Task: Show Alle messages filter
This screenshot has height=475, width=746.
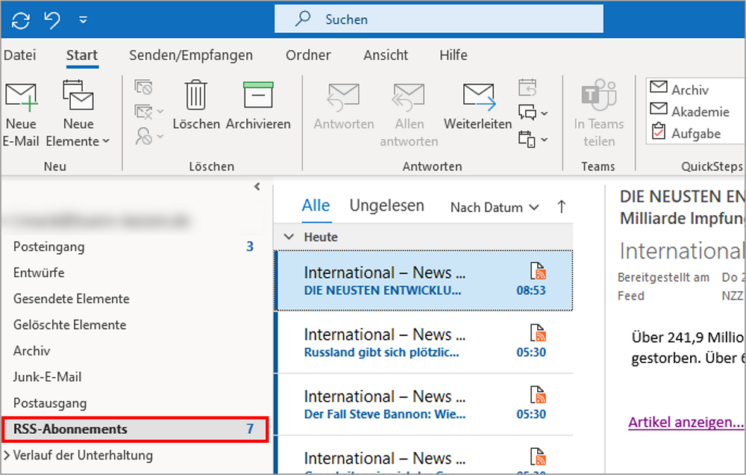Action: tap(316, 206)
